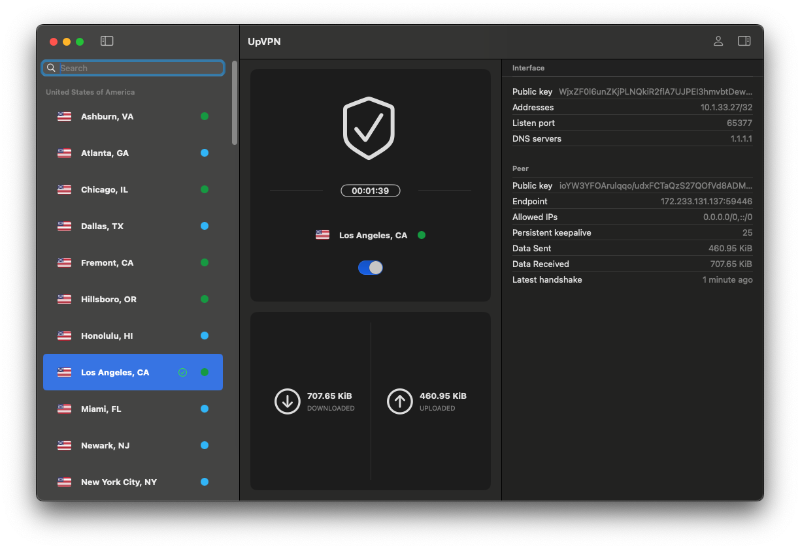Click the Los Angeles checkmark badge
The image size is (800, 549).
[182, 372]
